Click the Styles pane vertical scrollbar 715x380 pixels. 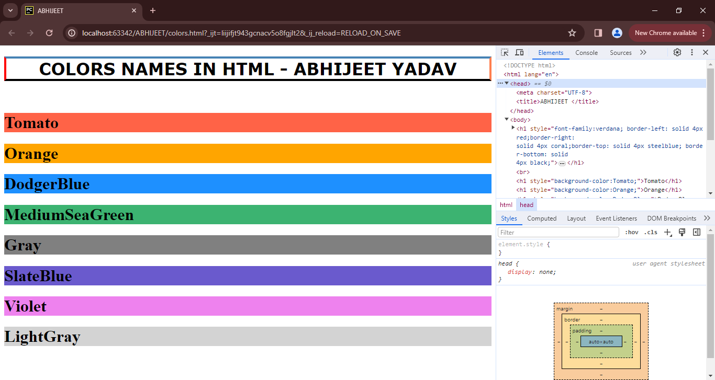710,295
